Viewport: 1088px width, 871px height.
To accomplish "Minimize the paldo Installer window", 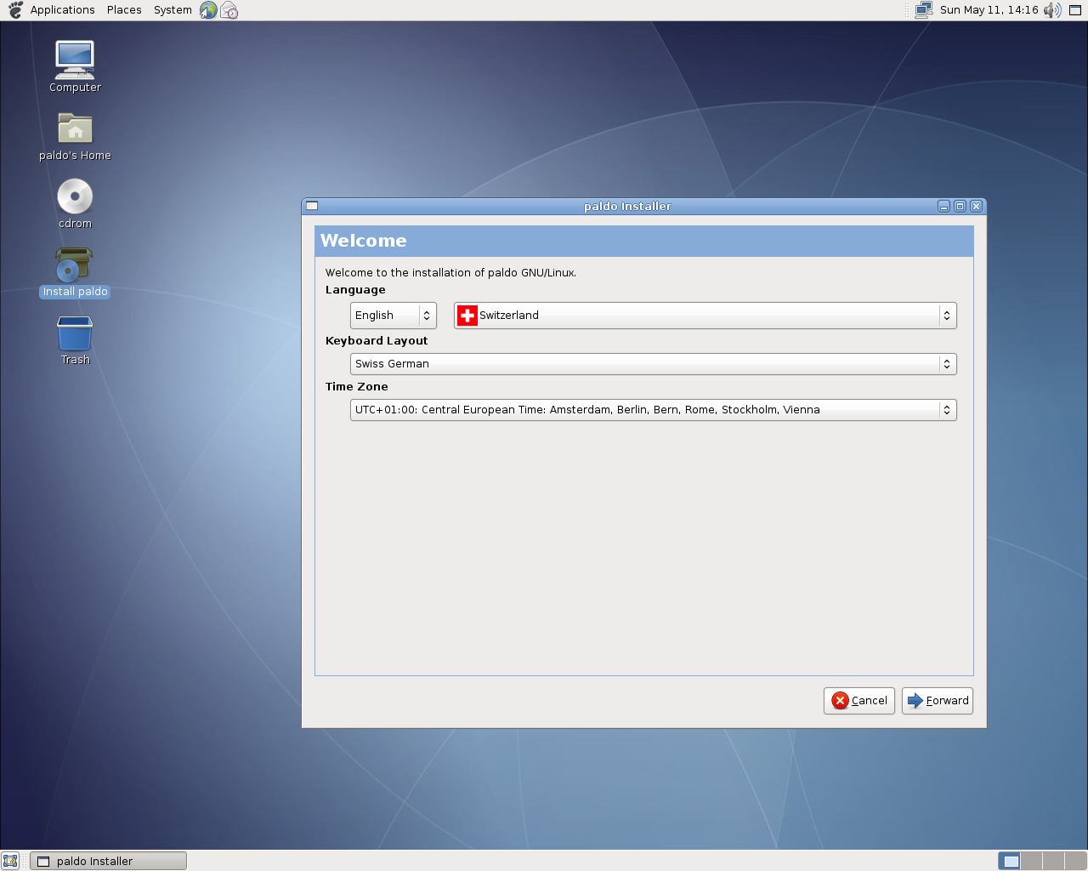I will 943,206.
